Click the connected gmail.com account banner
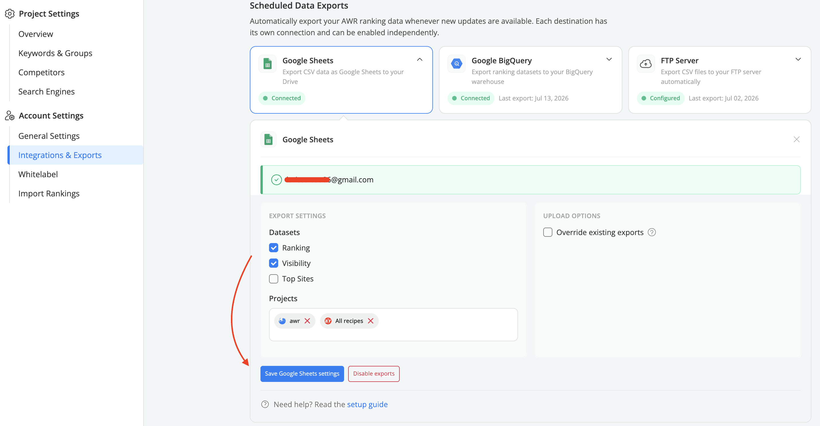This screenshot has width=820, height=426. [x=530, y=180]
